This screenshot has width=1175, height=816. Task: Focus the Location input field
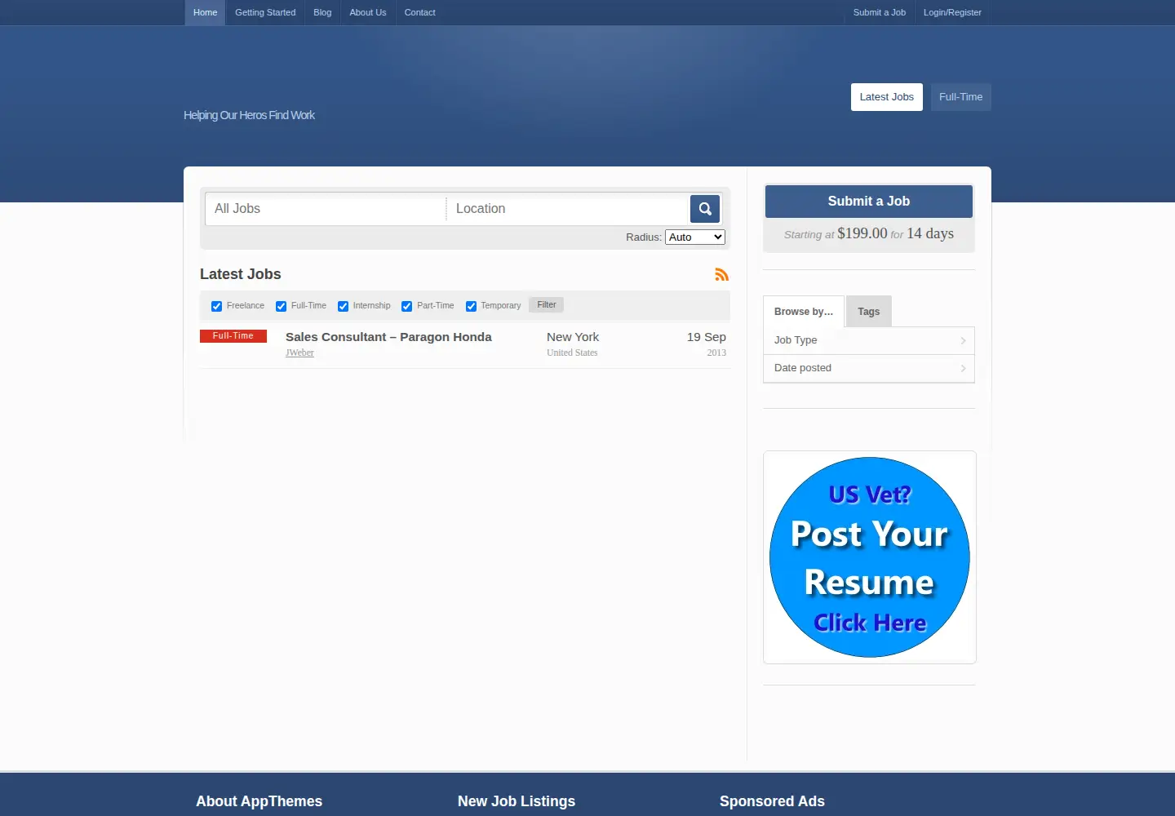click(x=568, y=209)
